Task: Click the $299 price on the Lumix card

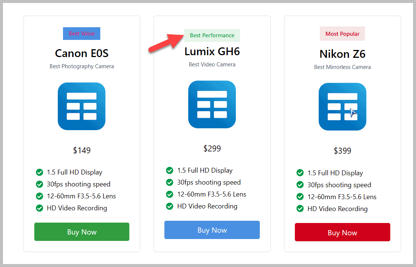Action: [212, 148]
